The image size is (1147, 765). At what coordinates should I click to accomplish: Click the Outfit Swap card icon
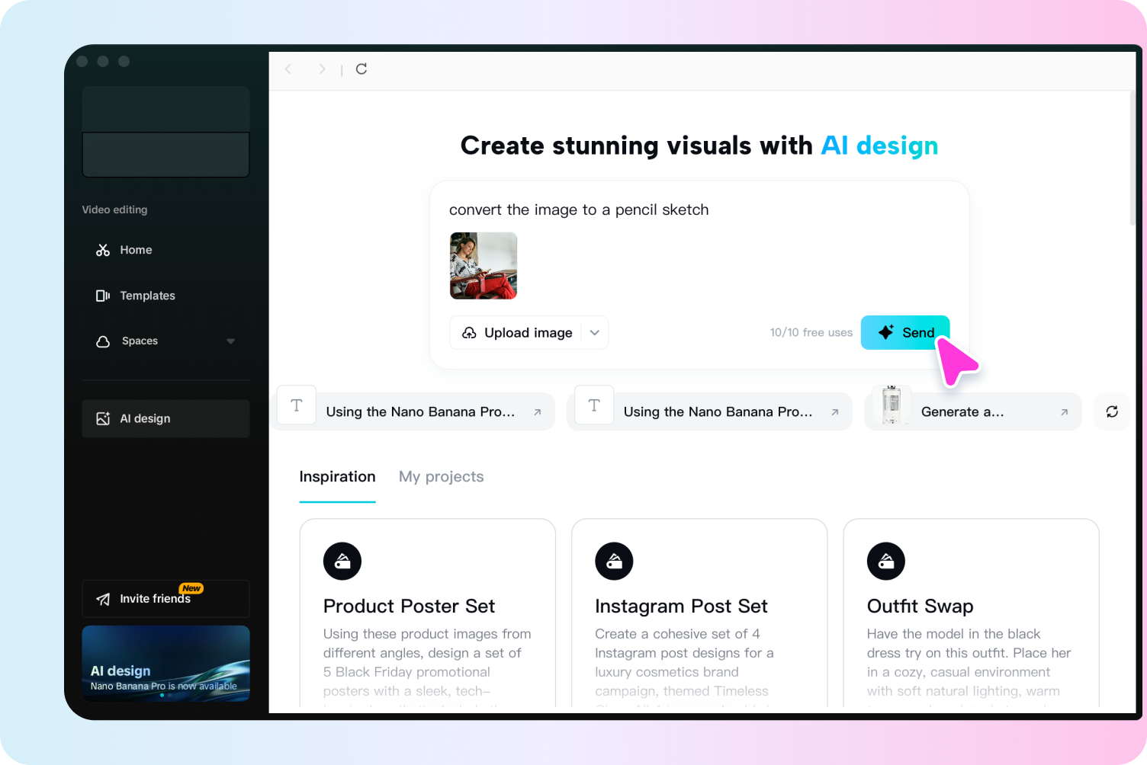886,561
